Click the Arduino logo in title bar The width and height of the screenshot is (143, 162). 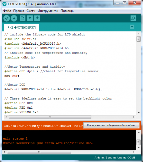click(x=4, y=4)
